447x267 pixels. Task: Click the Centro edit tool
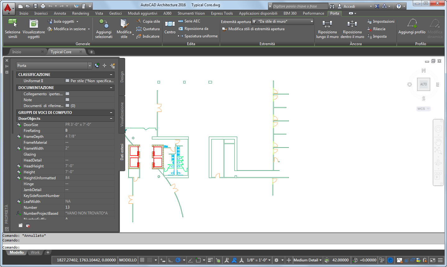click(170, 24)
